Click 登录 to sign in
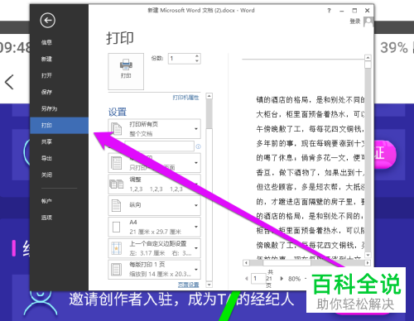The image size is (414, 321). [x=355, y=22]
